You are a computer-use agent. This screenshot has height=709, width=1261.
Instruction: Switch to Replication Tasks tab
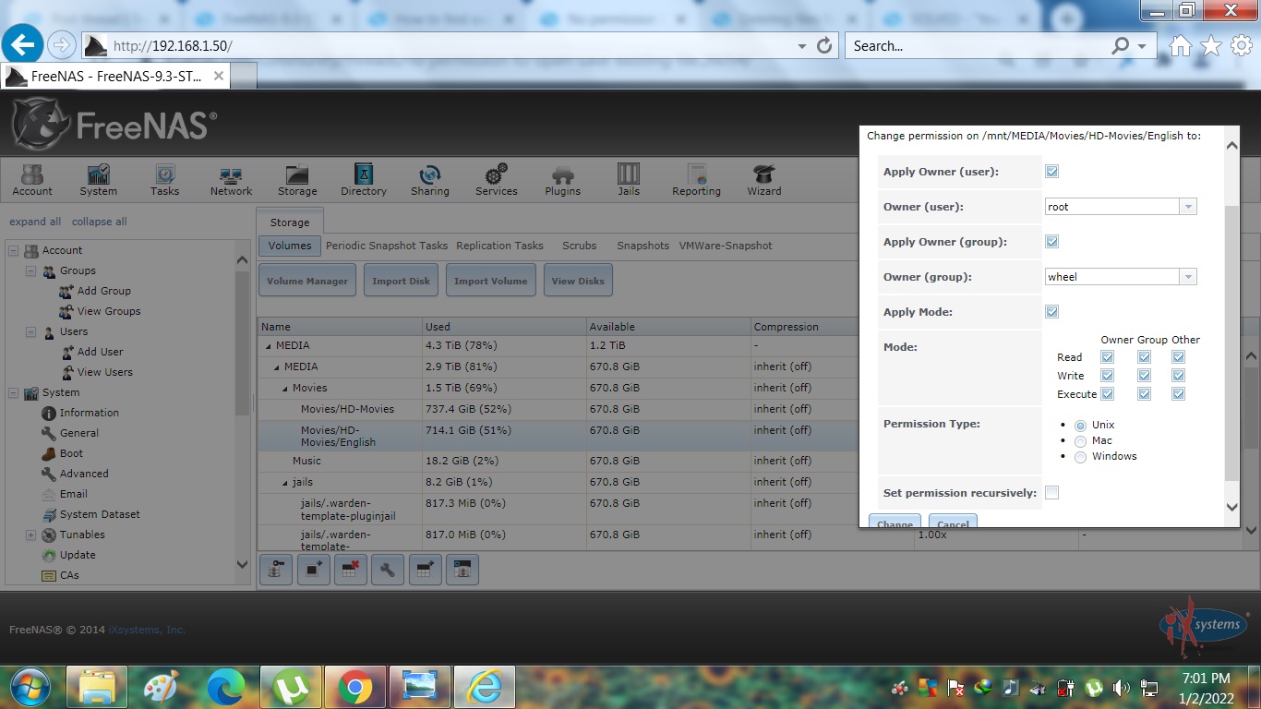point(499,246)
